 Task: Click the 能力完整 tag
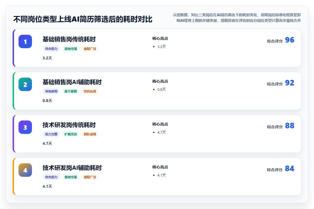tap(51, 134)
